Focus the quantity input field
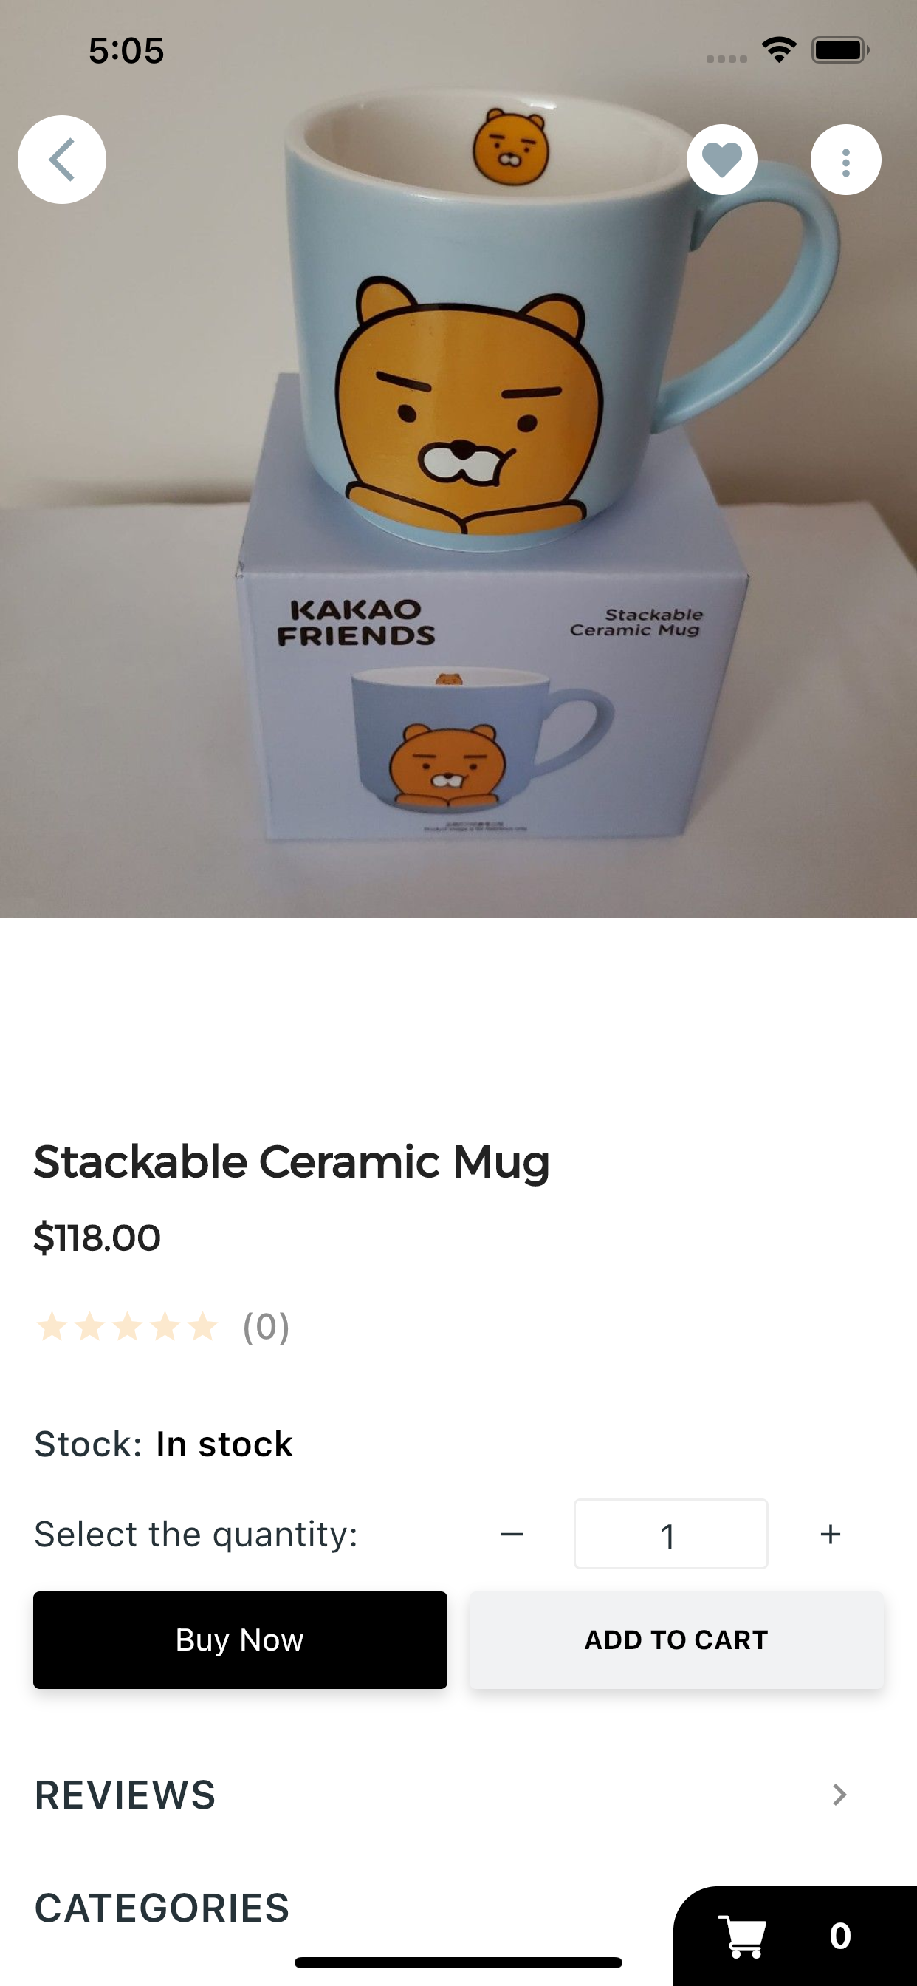 click(x=671, y=1535)
